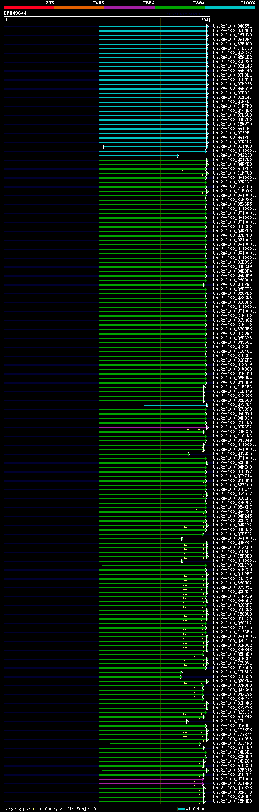Open hit UniRef100_O48551
This screenshot has width=259, height=812.
point(232,26)
